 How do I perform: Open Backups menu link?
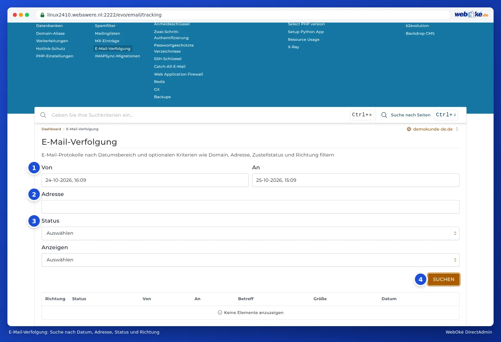(x=162, y=97)
